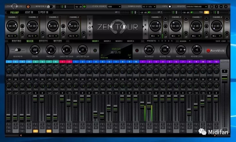Select the MIXER 2 button
Screen dimensions: 236x142
pyautogui.click(x=107, y=41)
